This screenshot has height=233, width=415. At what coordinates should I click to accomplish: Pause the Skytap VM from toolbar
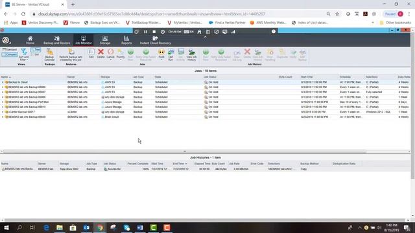(x=145, y=32)
